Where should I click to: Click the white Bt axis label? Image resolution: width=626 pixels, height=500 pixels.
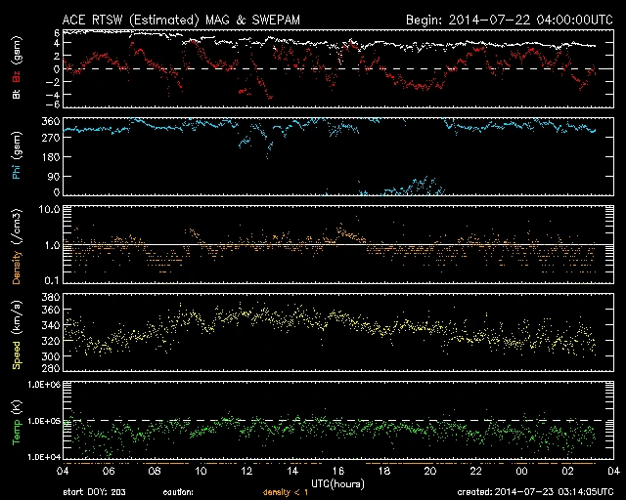(16, 95)
